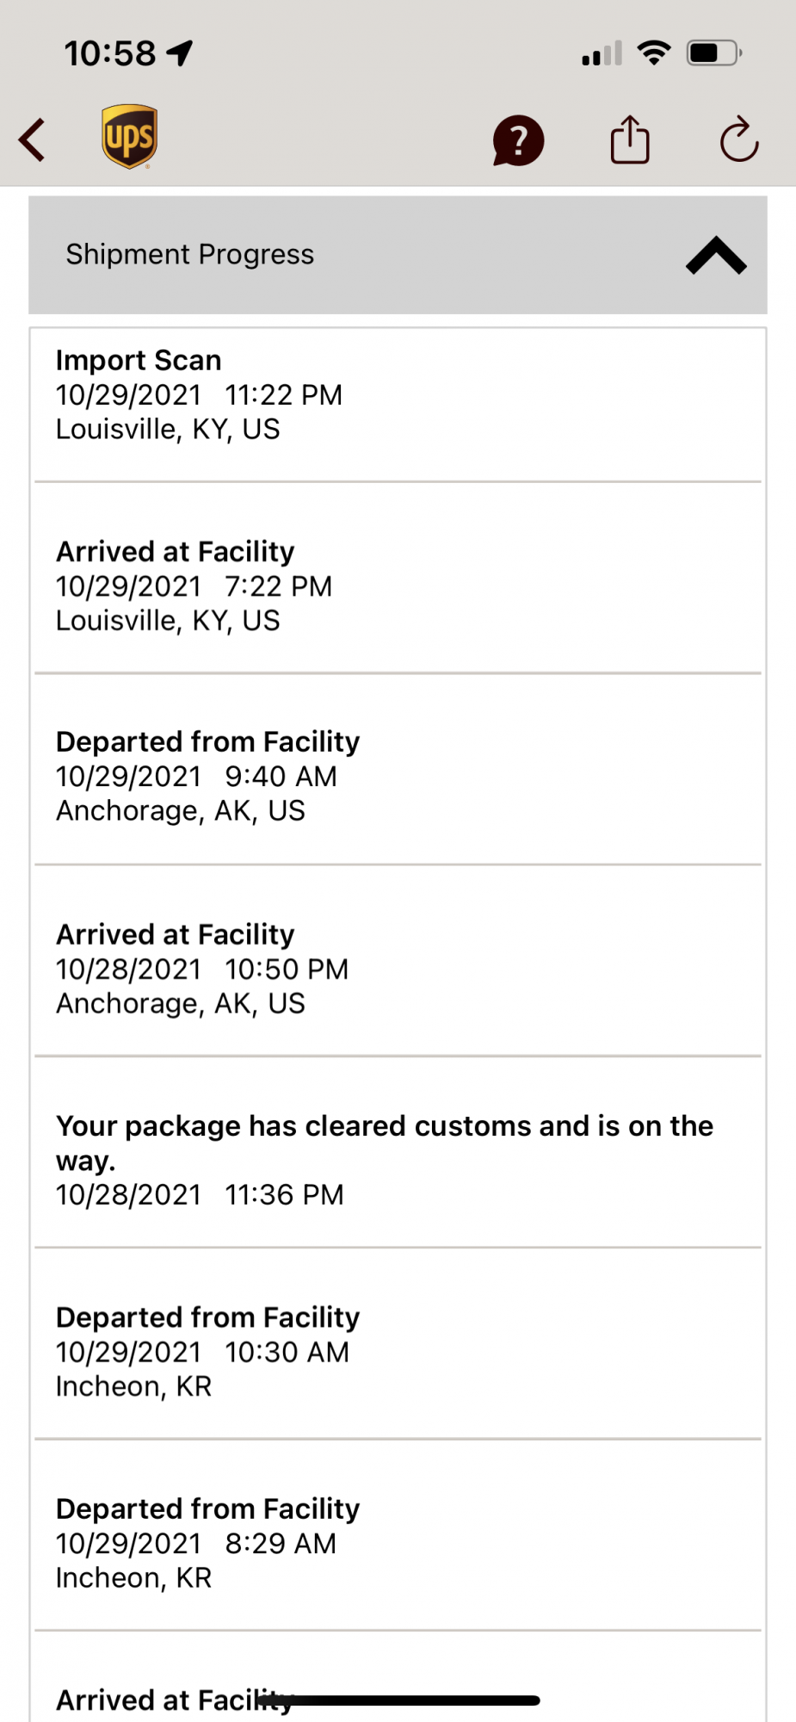
Task: Tap Arrived at Facility Louisville 7:22 PM entry
Action: [398, 586]
